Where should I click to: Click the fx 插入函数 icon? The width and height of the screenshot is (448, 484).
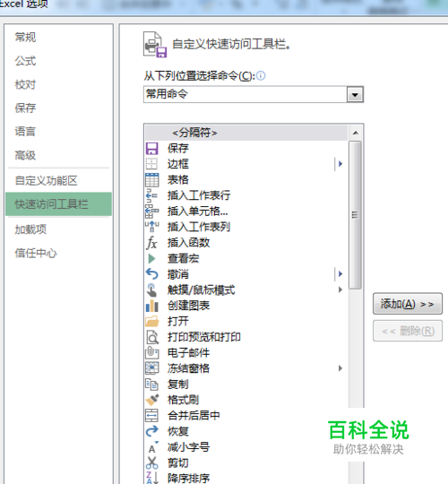[151, 243]
